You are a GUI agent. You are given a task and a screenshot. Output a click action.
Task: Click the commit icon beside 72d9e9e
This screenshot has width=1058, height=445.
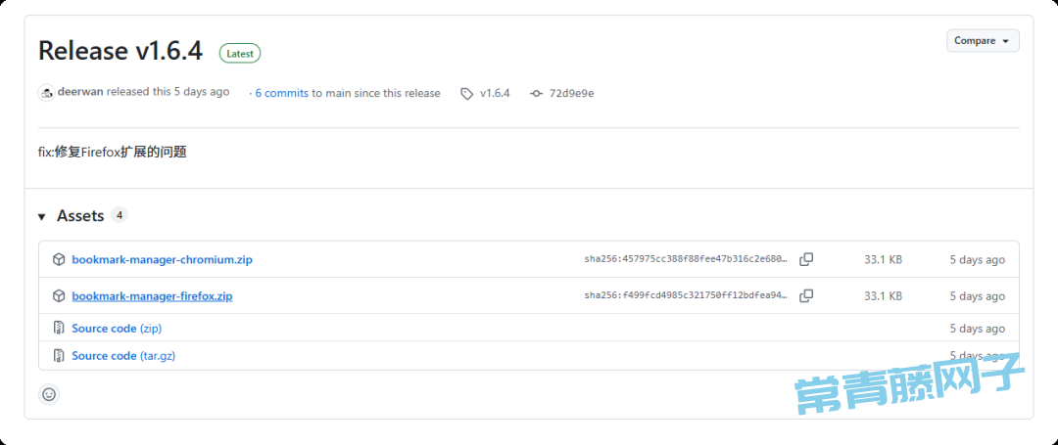click(x=536, y=94)
